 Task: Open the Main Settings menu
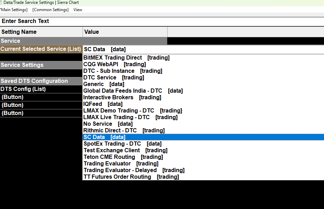pyautogui.click(x=14, y=10)
